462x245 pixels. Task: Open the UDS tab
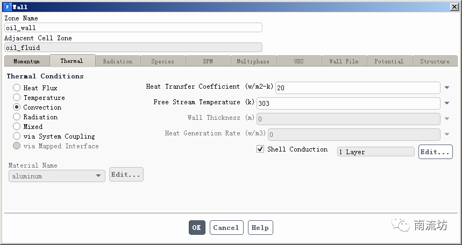pyautogui.click(x=299, y=61)
